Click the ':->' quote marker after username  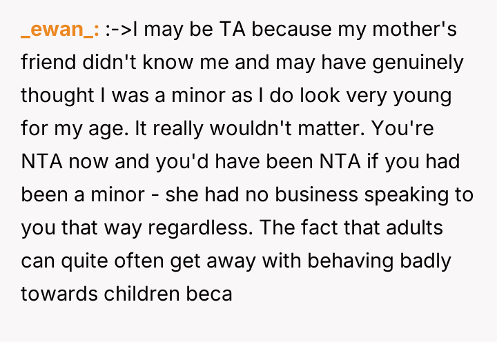[x=118, y=31]
